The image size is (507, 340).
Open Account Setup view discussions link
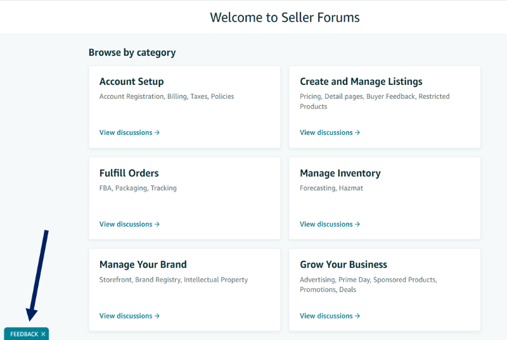pyautogui.click(x=129, y=132)
